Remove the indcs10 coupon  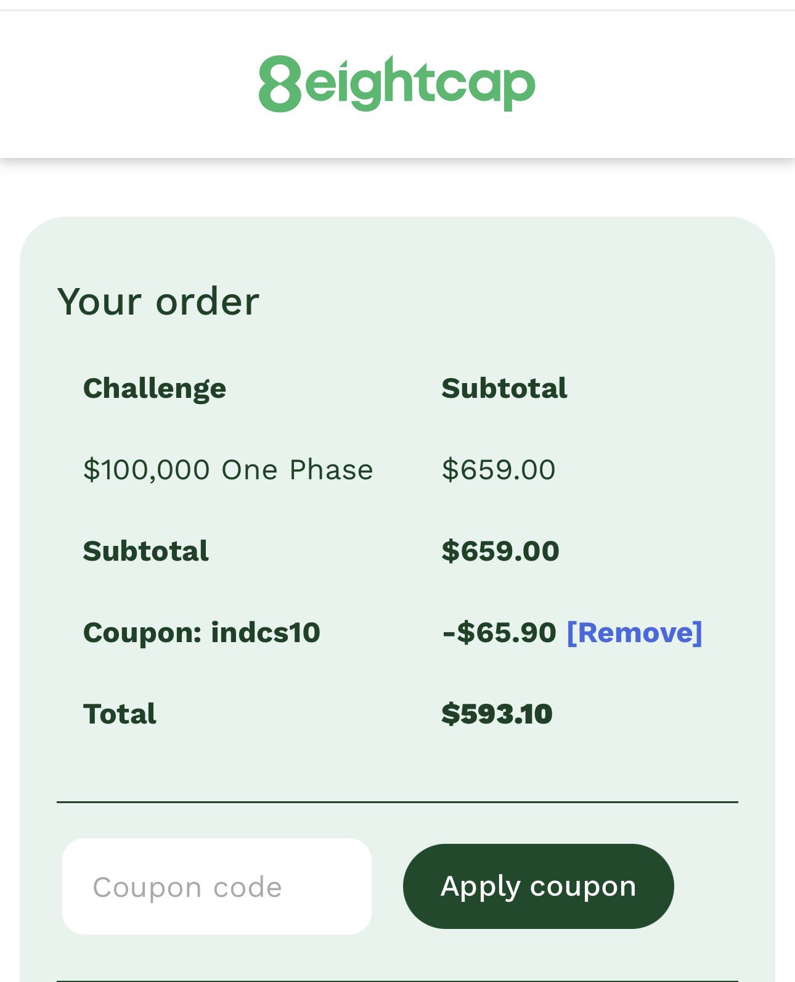click(634, 633)
